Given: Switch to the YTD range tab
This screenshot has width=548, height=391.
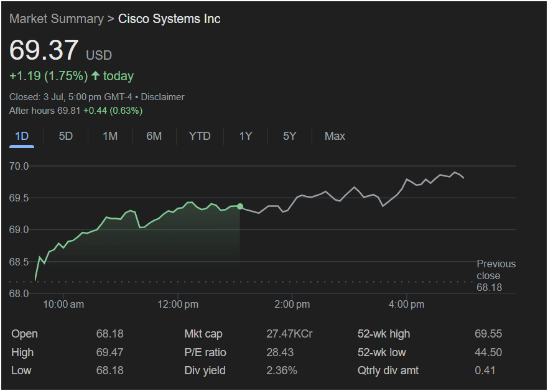Looking at the screenshot, I should point(200,136).
